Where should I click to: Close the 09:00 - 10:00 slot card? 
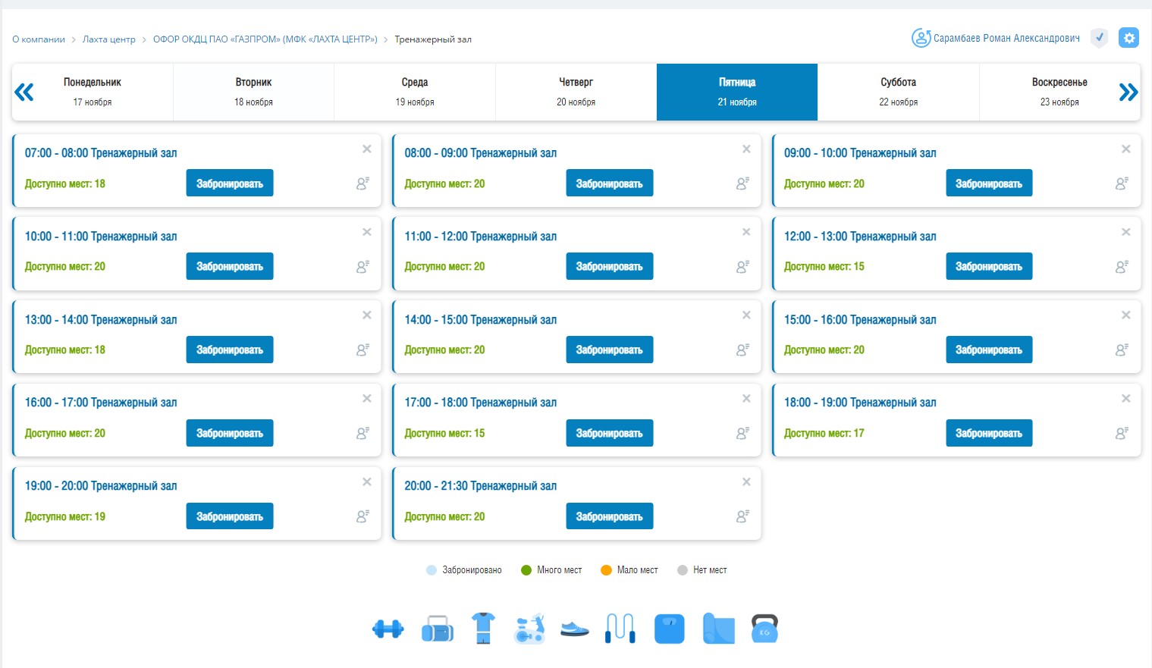coord(1125,149)
